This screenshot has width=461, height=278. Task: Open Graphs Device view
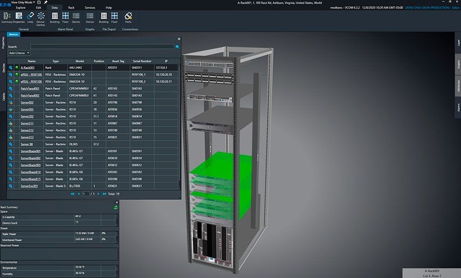tap(90, 18)
